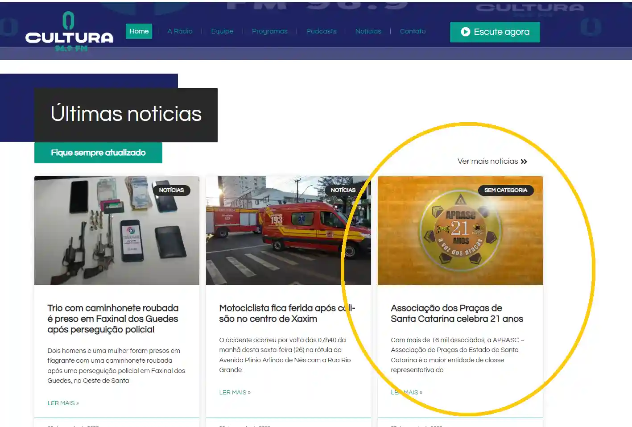Click the excerpt starting Dois homens e uma mulher

pyautogui.click(x=116, y=365)
